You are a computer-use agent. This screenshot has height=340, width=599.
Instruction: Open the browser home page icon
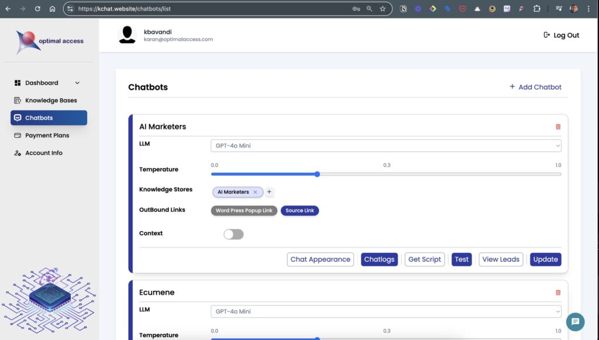(x=52, y=8)
